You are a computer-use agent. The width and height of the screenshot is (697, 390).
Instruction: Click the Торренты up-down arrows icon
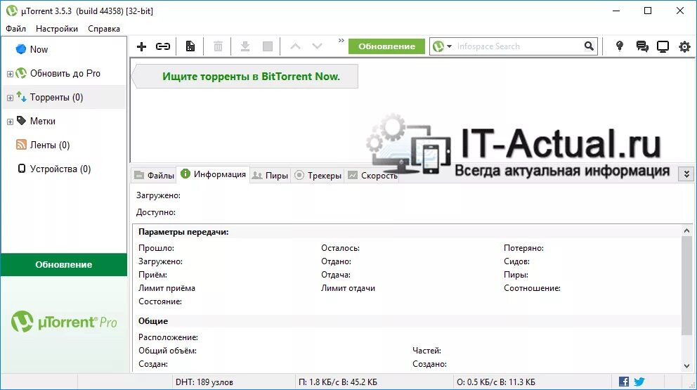(21, 96)
